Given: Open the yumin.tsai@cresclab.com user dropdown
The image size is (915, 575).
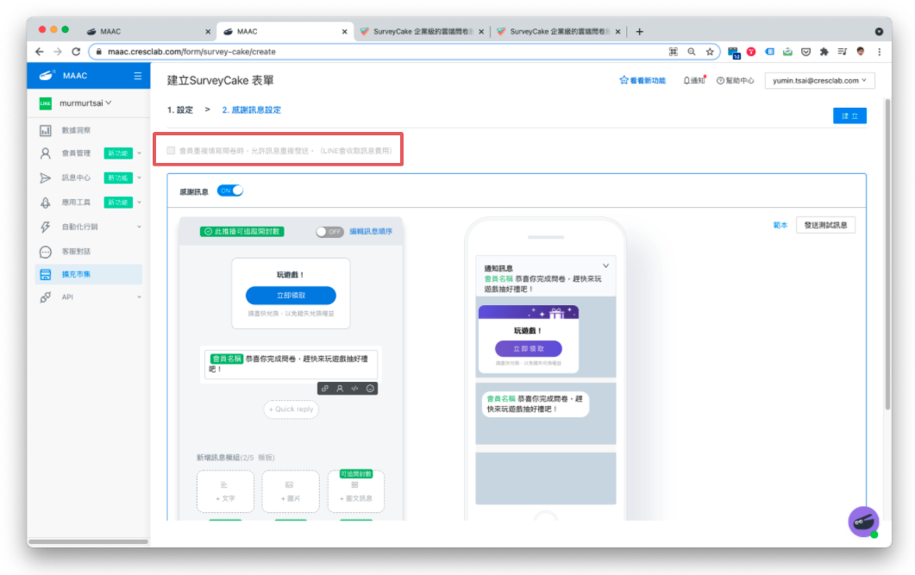Looking at the screenshot, I should coord(819,80).
